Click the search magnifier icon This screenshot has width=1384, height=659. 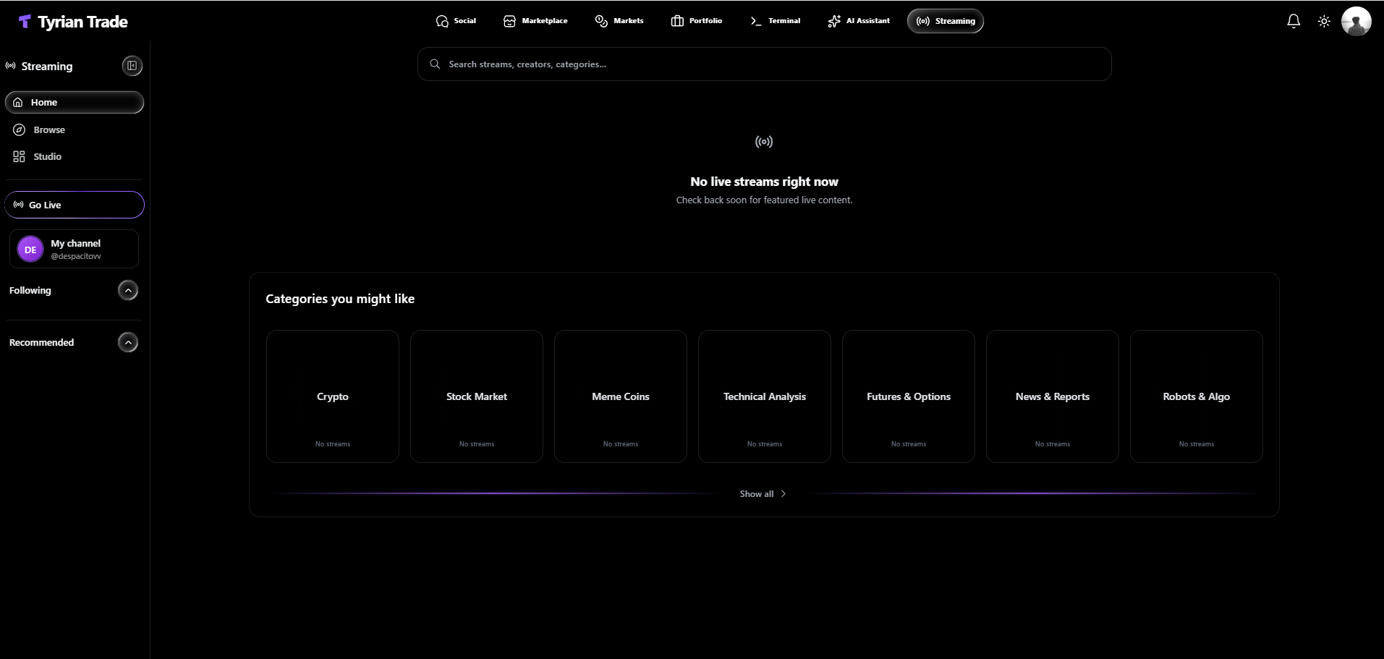pyautogui.click(x=435, y=64)
